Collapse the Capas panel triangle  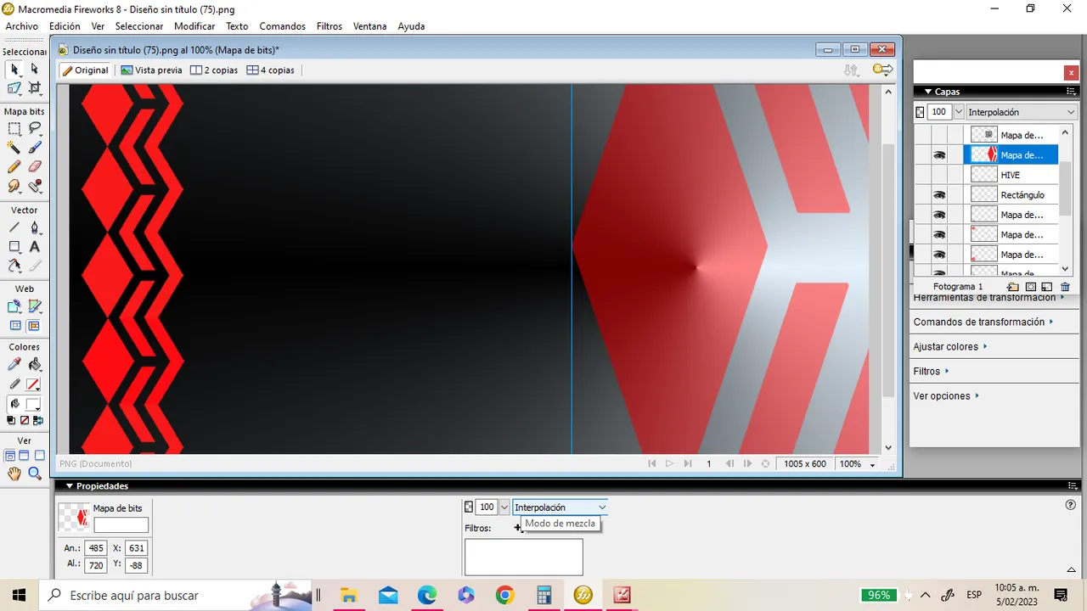coord(927,92)
